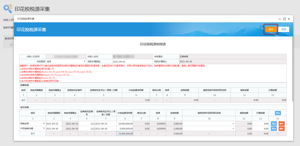Expand the 产权转移书据 tax item dropdown
Viewport: 300px width, 146px height.
point(44,129)
